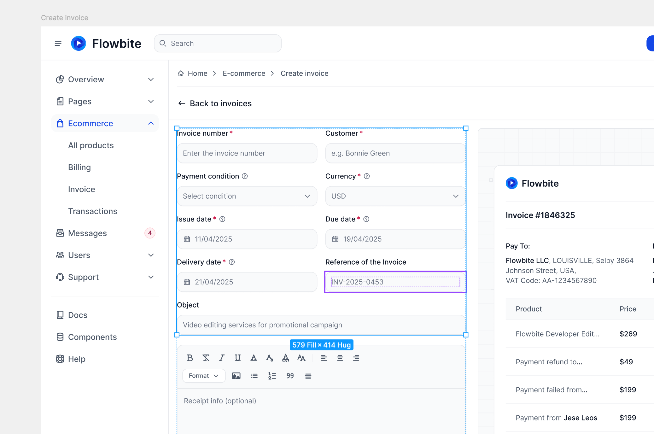Click the help icon beside Issue date
Screen dimensions: 654x434
[x=222, y=219]
